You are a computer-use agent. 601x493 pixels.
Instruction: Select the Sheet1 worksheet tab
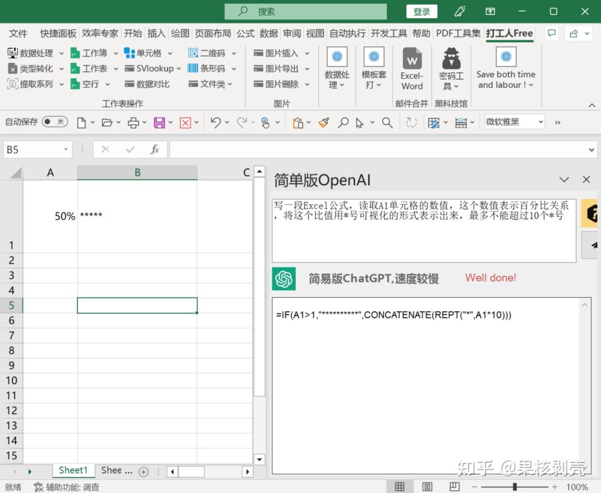click(x=73, y=470)
